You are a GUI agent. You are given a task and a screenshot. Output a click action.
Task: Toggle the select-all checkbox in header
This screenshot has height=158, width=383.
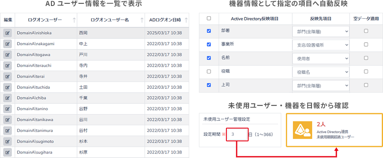pyautogui.click(x=209, y=18)
